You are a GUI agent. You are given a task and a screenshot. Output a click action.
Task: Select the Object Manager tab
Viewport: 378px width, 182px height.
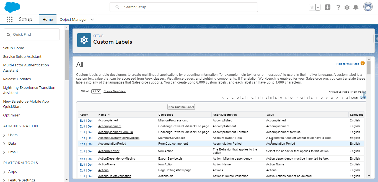pyautogui.click(x=73, y=20)
